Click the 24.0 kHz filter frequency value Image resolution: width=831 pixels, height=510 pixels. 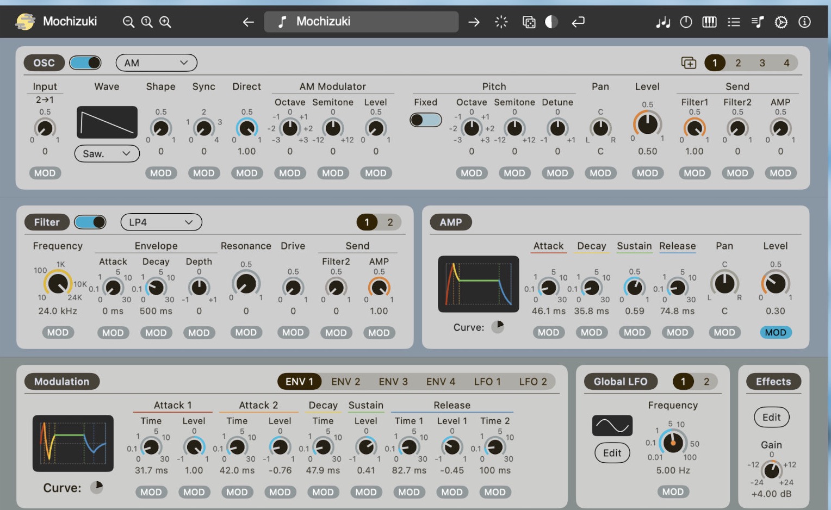pos(58,311)
